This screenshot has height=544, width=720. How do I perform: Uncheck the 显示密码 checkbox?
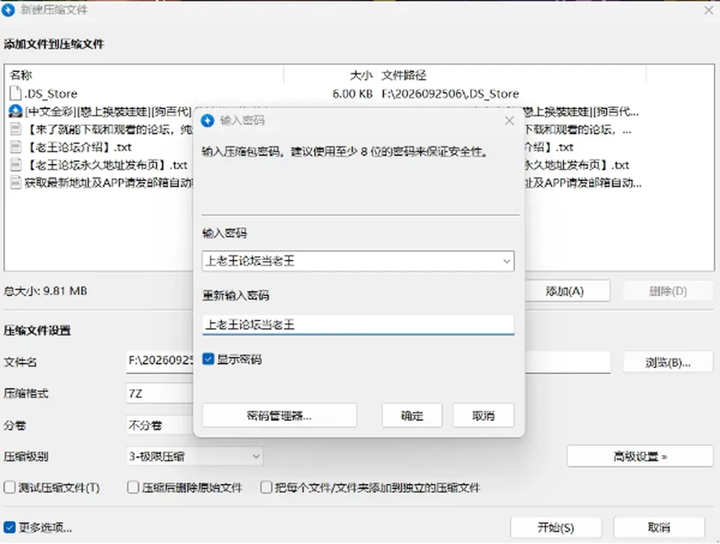tap(208, 359)
